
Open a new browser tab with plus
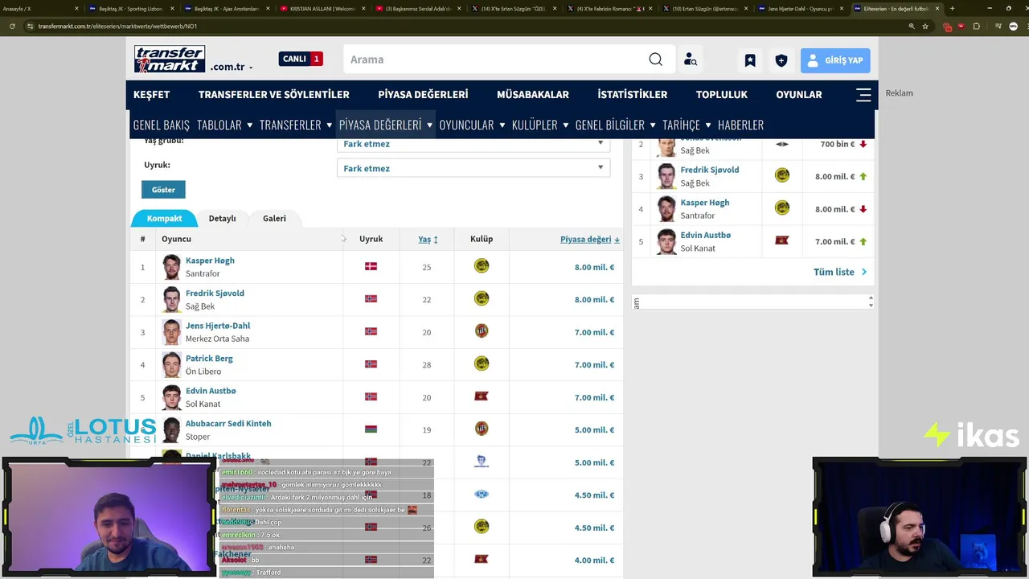[952, 9]
